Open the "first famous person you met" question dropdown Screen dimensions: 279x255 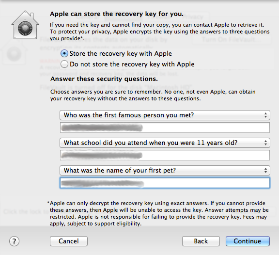pyautogui.click(x=165, y=115)
